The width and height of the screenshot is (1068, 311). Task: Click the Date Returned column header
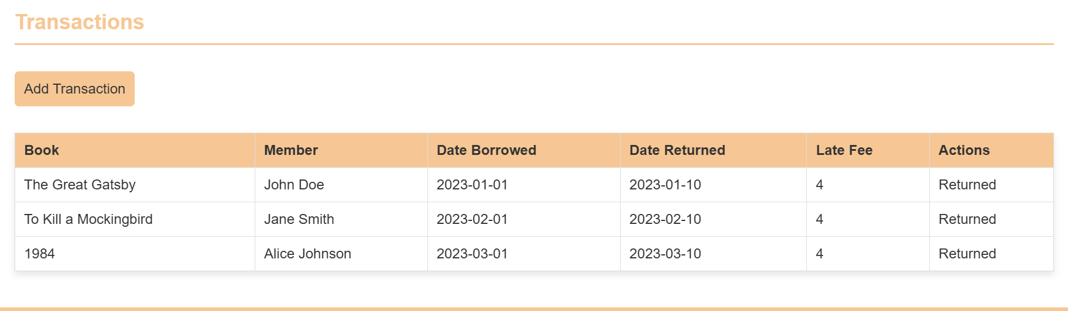[x=677, y=150]
